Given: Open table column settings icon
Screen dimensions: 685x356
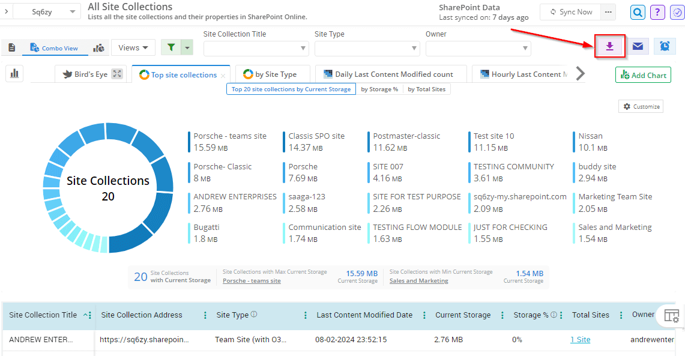Looking at the screenshot, I should [x=672, y=316].
